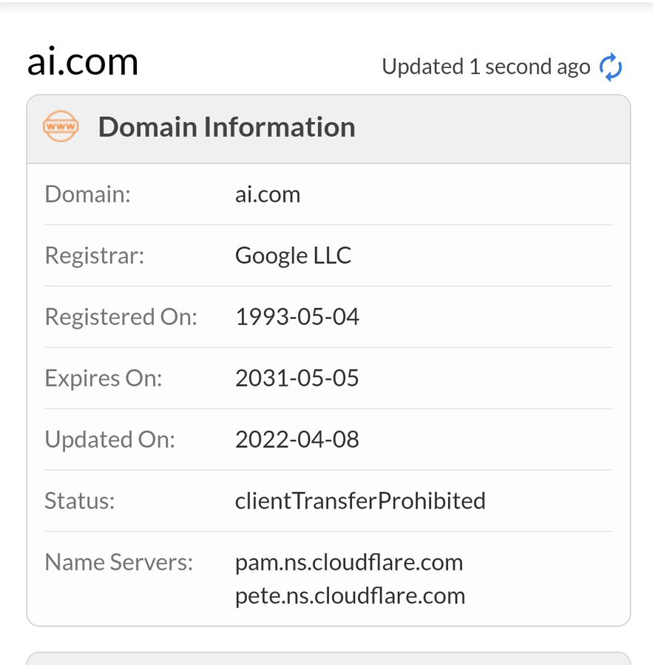Click the orange www globe icon
The width and height of the screenshot is (653, 665).
point(61,127)
